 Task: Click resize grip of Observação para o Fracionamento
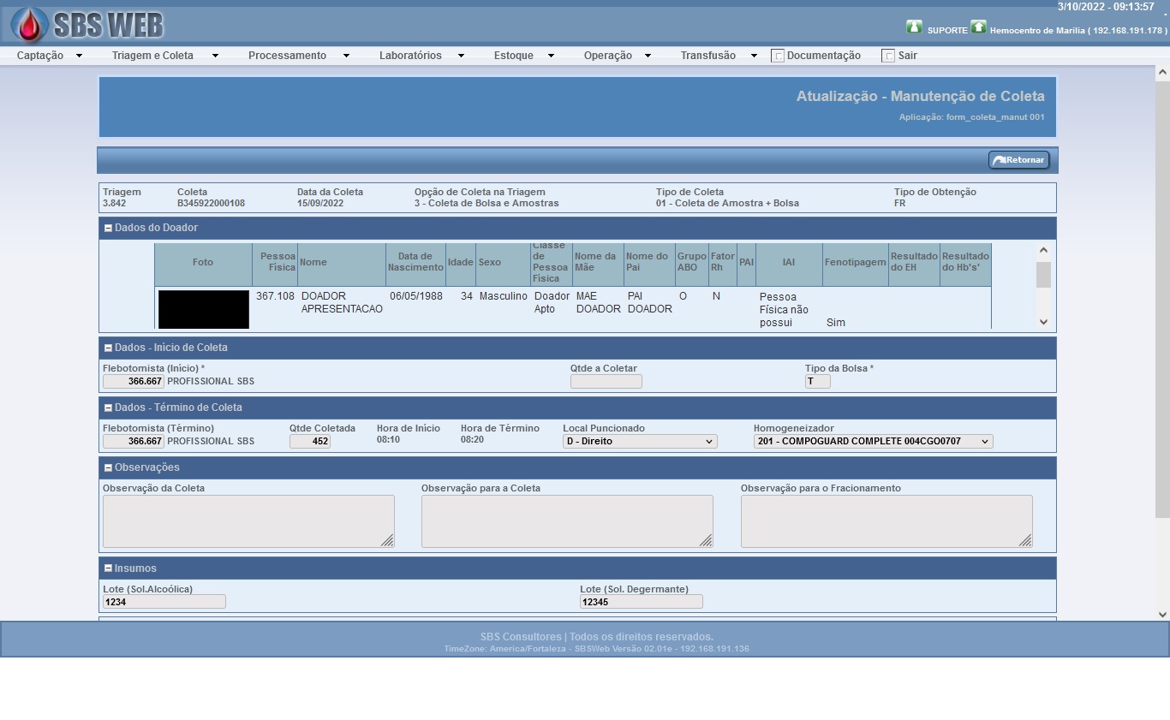click(x=1025, y=540)
